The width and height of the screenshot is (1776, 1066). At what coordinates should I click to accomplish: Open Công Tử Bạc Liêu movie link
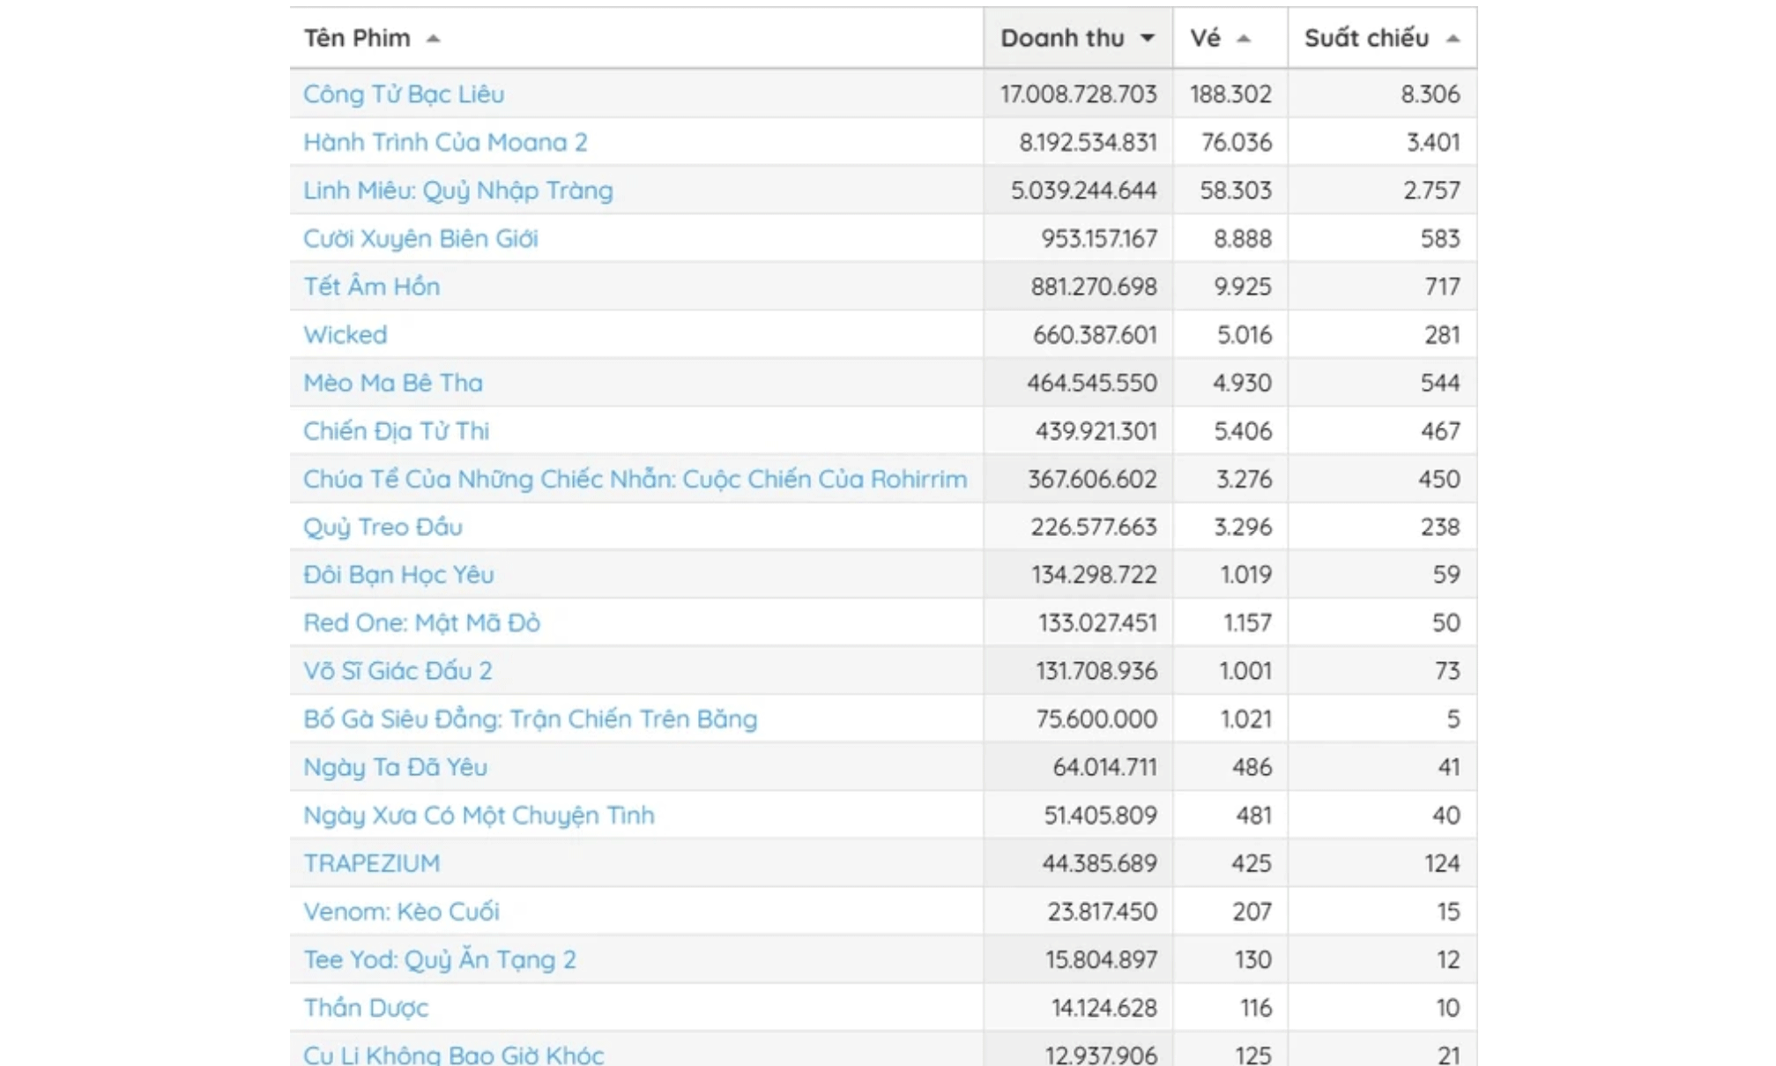click(x=404, y=94)
